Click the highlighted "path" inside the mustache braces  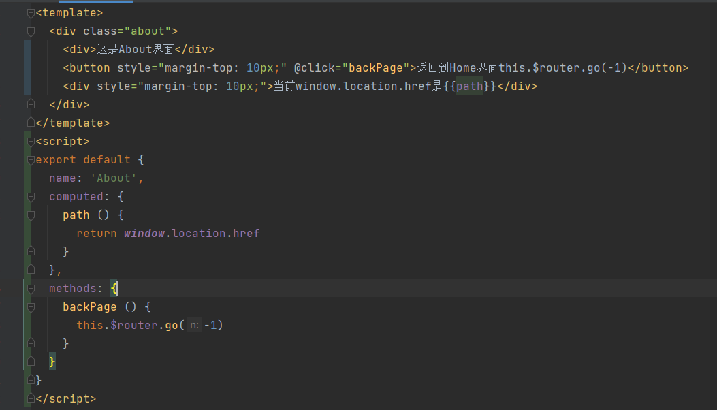470,86
